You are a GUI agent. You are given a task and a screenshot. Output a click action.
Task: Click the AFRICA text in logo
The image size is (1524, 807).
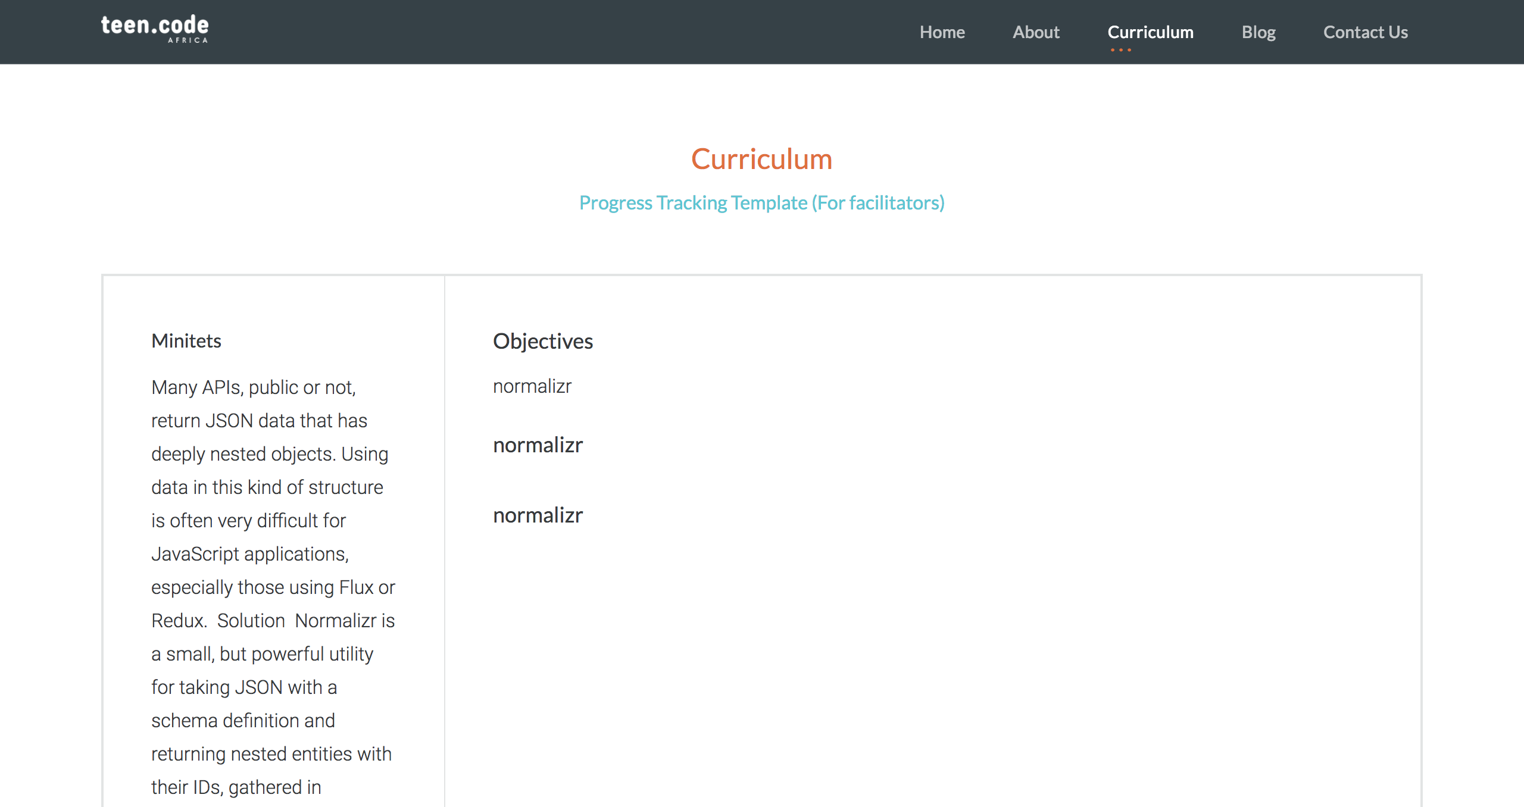coord(188,40)
